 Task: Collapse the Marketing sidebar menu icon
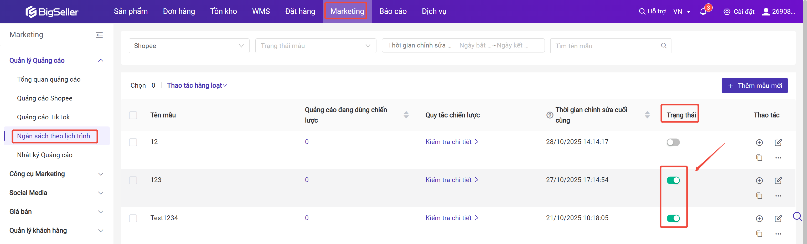click(x=99, y=35)
